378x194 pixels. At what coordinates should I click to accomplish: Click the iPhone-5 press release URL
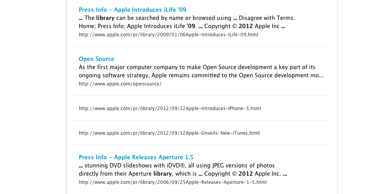[170, 109]
